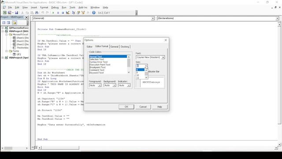Screen dimensions: 282x159
Task: Save the workbook with the floppy icon
Action: (17, 13)
